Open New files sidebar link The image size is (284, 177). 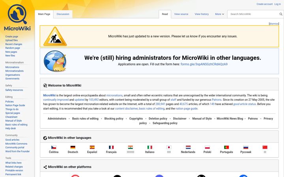point(10,55)
